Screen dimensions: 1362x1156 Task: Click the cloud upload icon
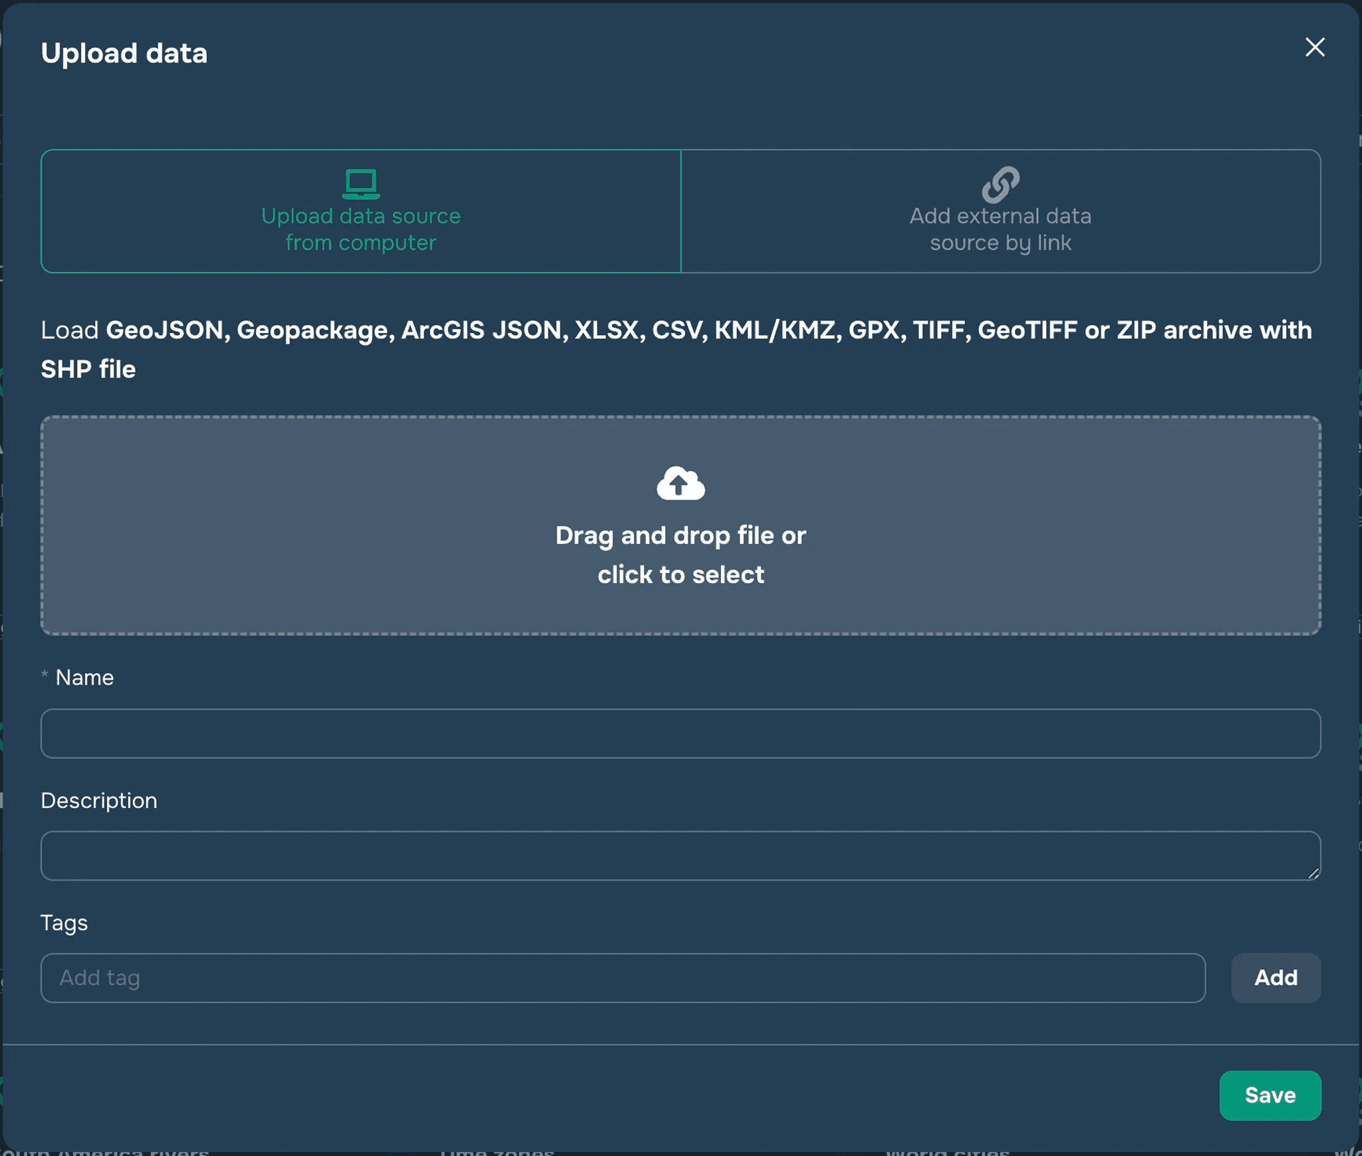680,483
